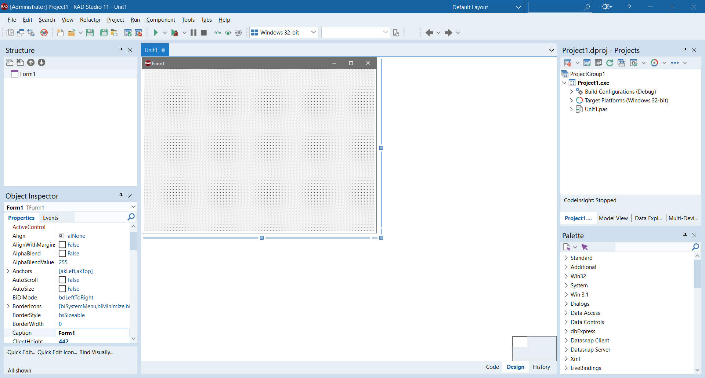This screenshot has height=378, width=705.
Task: Click the back navigation arrow in toolbar
Action: pyautogui.click(x=429, y=33)
